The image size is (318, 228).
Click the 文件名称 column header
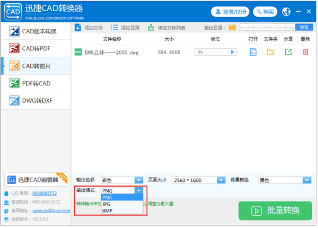pyautogui.click(x=112, y=39)
